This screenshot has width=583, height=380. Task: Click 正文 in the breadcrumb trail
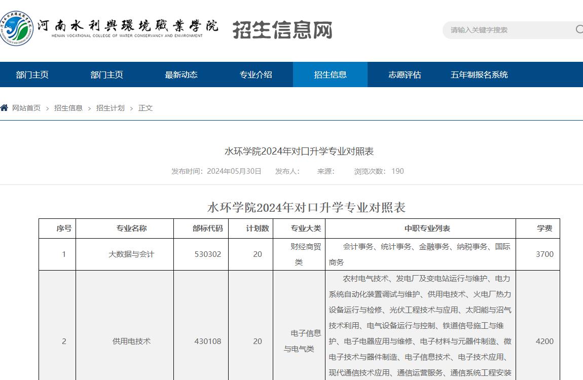point(145,108)
